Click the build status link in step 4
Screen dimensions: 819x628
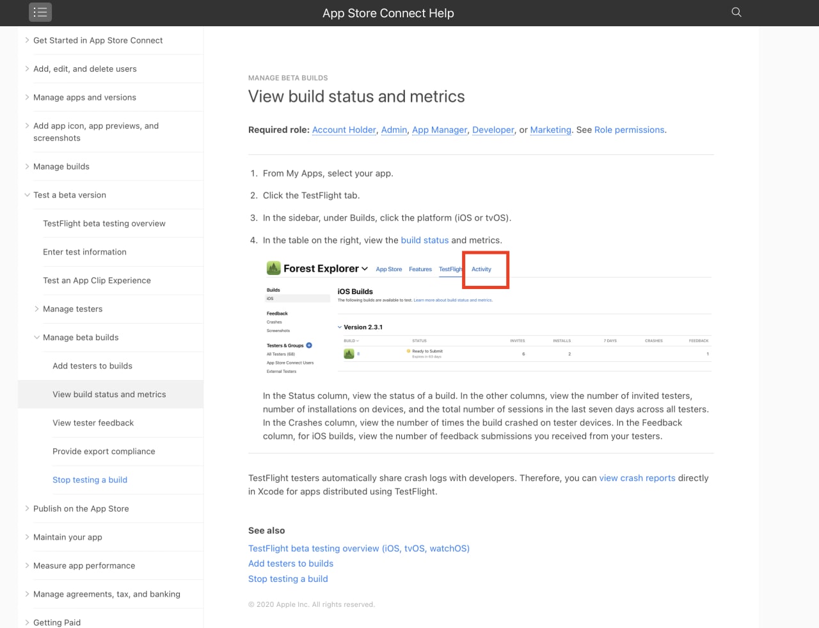point(424,240)
